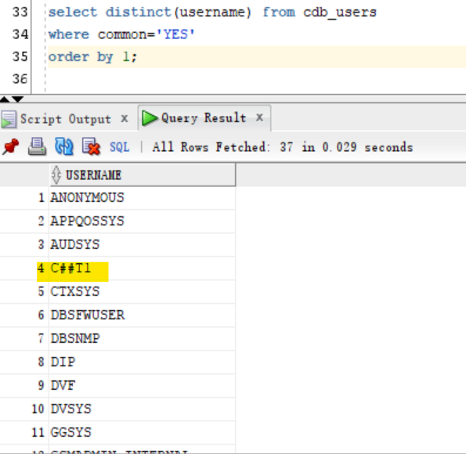Close the Script Output tab

[x=125, y=119]
